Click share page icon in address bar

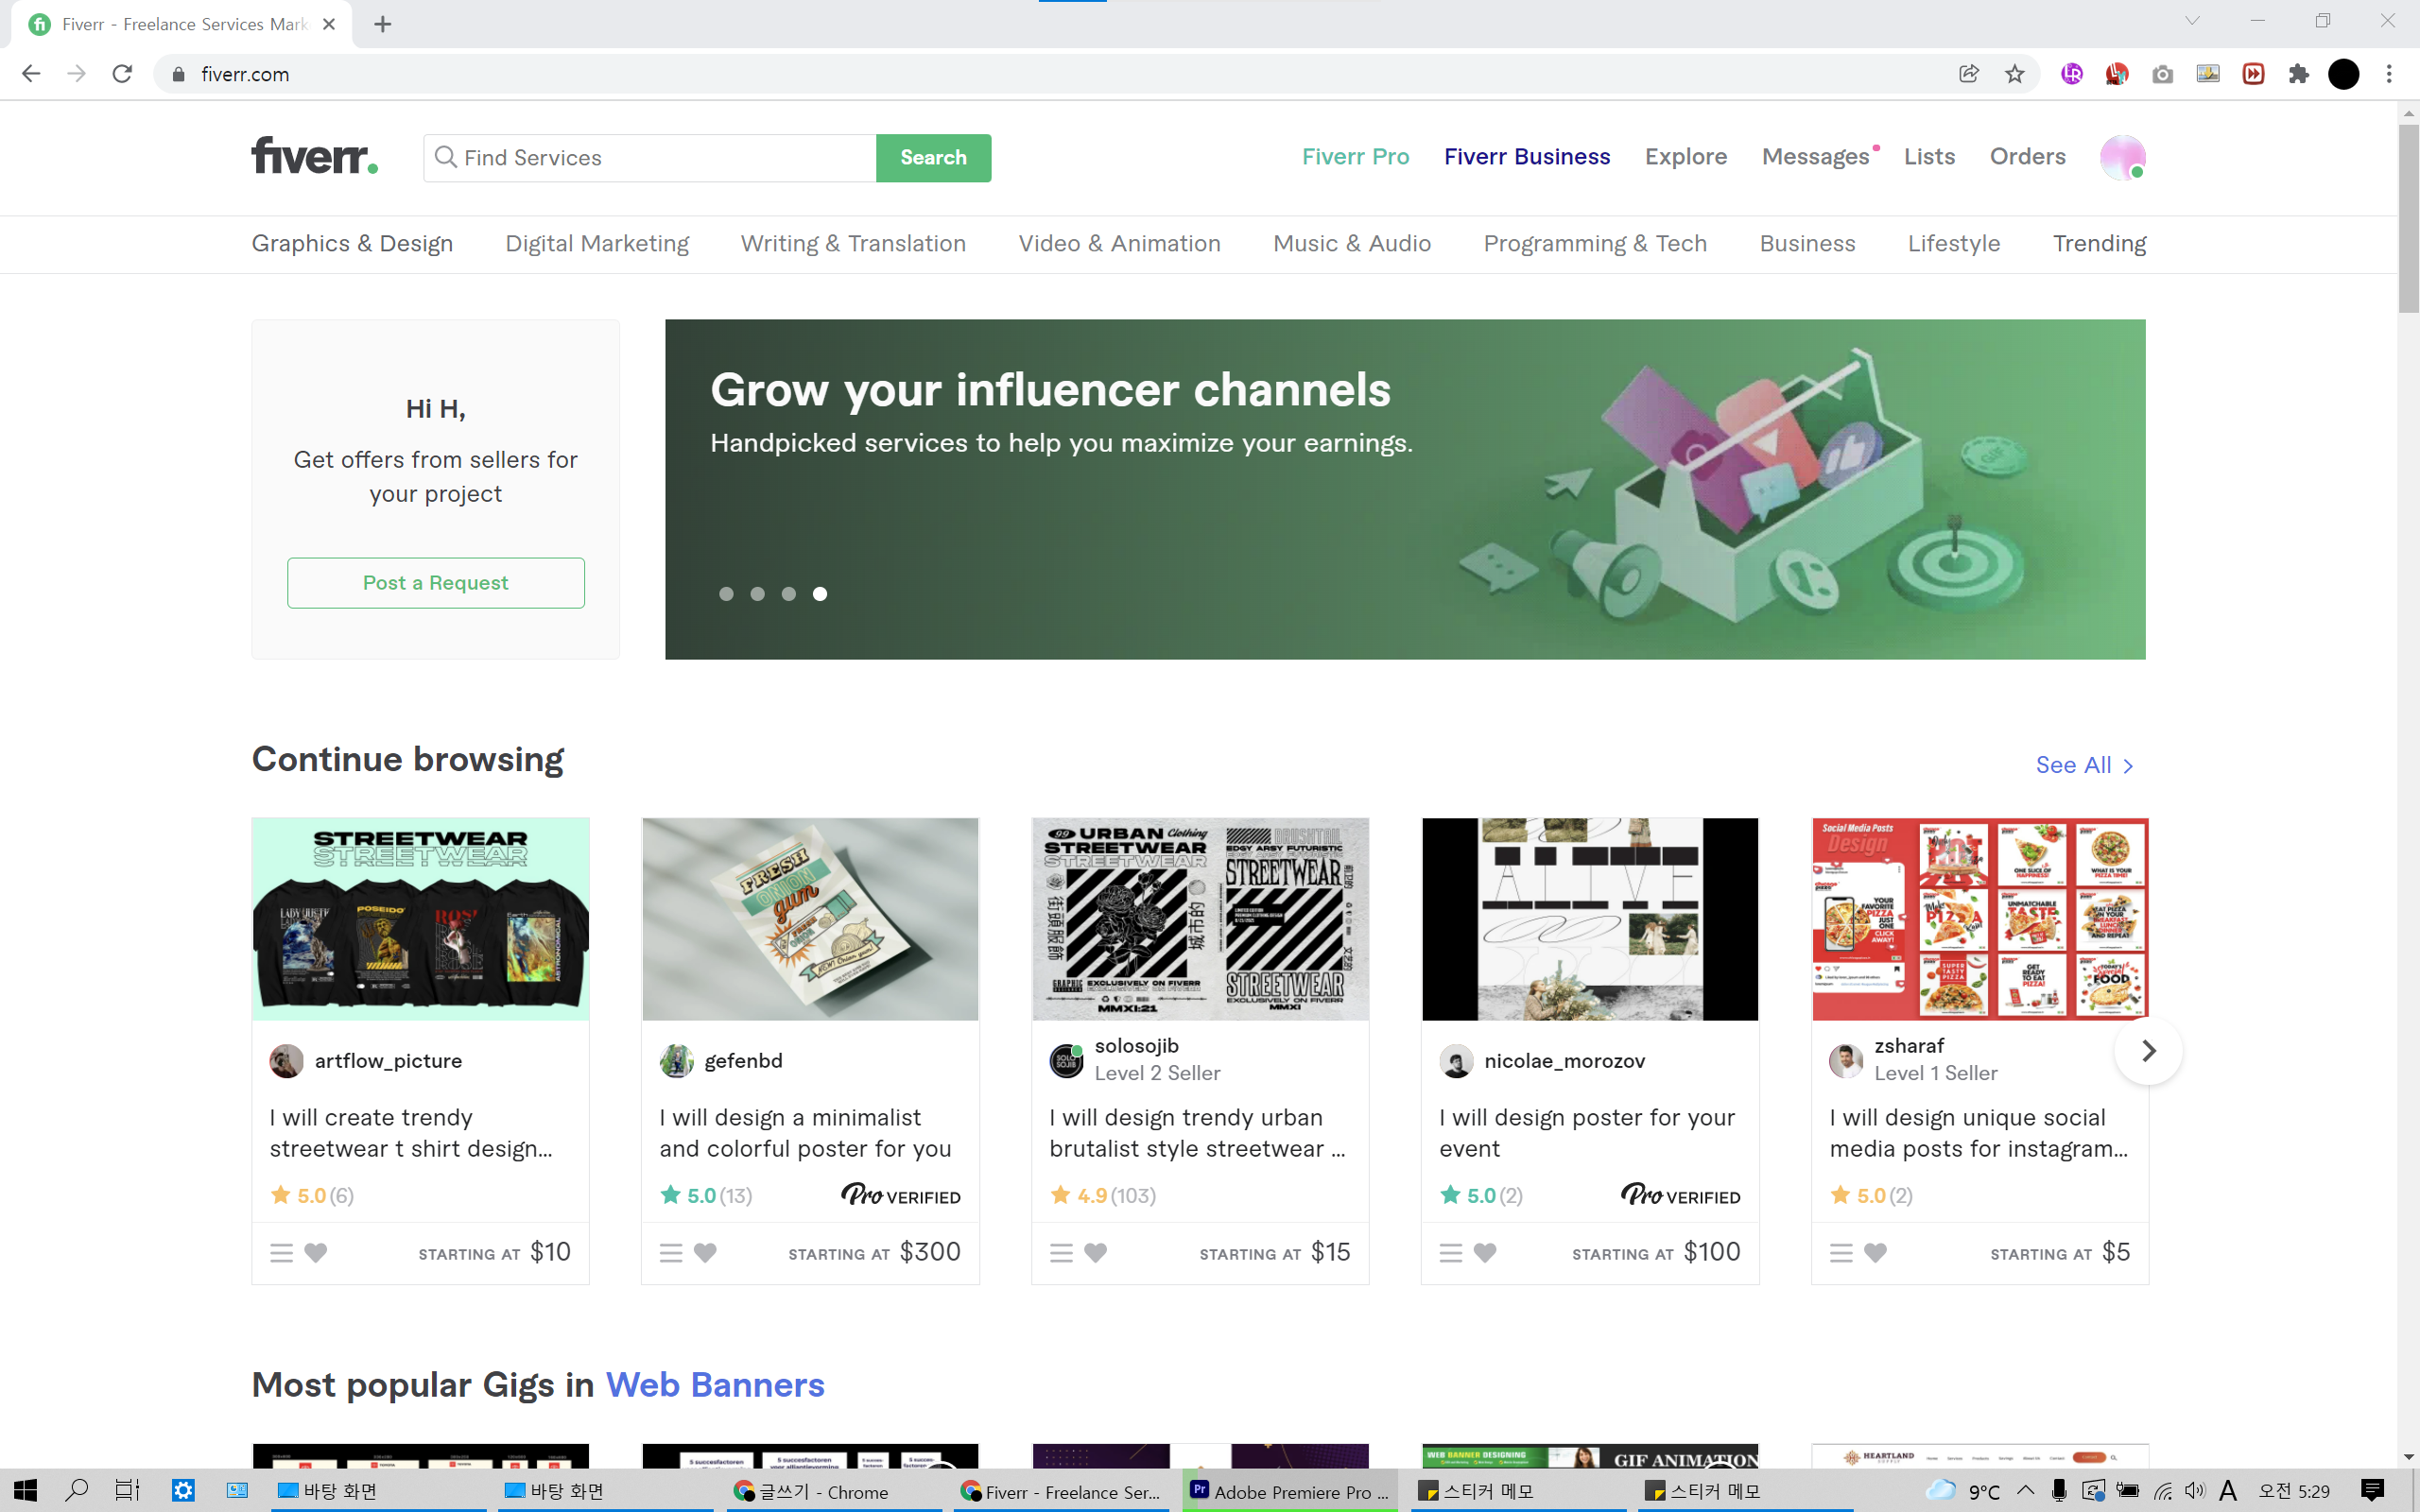pos(1968,74)
